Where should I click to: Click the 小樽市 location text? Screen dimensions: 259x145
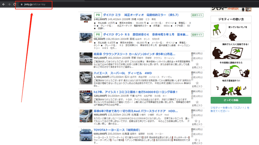[142, 115]
